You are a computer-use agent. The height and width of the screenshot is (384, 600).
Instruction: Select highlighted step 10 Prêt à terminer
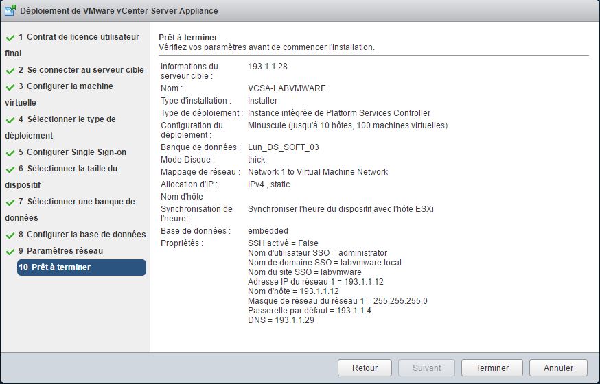[82, 267]
